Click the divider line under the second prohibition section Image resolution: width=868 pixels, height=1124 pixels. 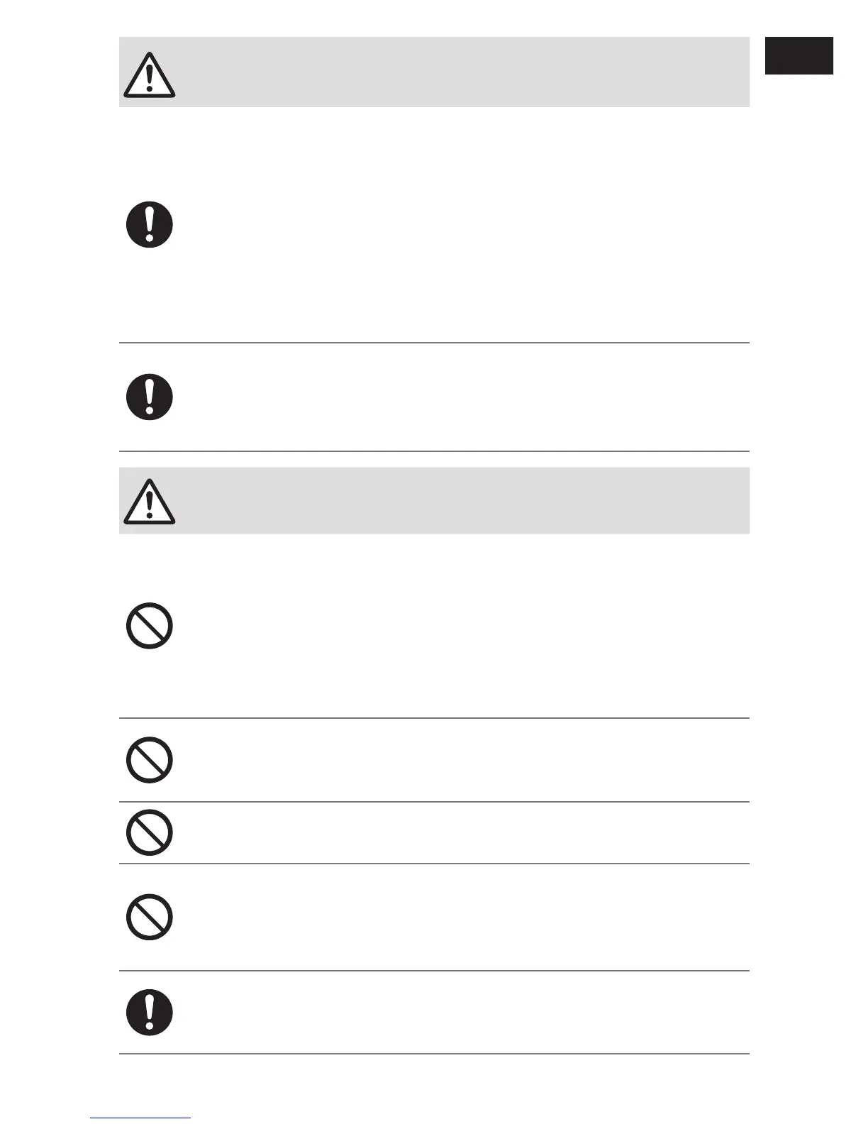click(434, 802)
